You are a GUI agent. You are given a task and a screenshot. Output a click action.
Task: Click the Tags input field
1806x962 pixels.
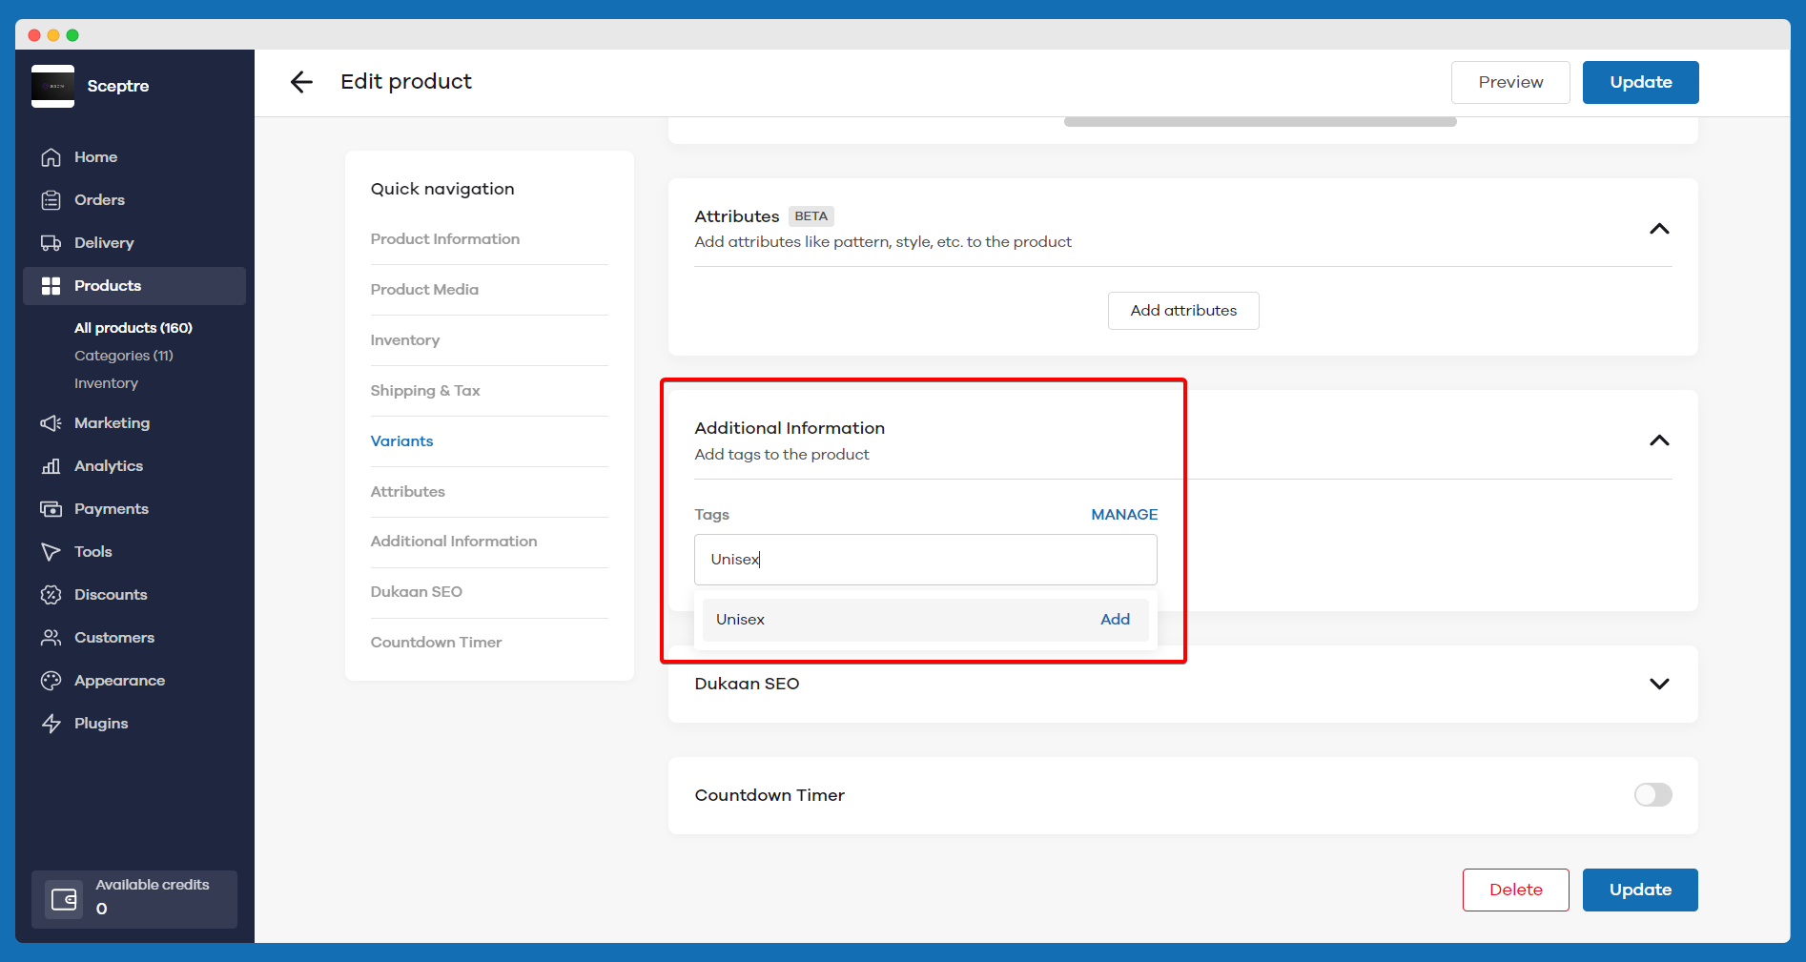click(x=925, y=560)
